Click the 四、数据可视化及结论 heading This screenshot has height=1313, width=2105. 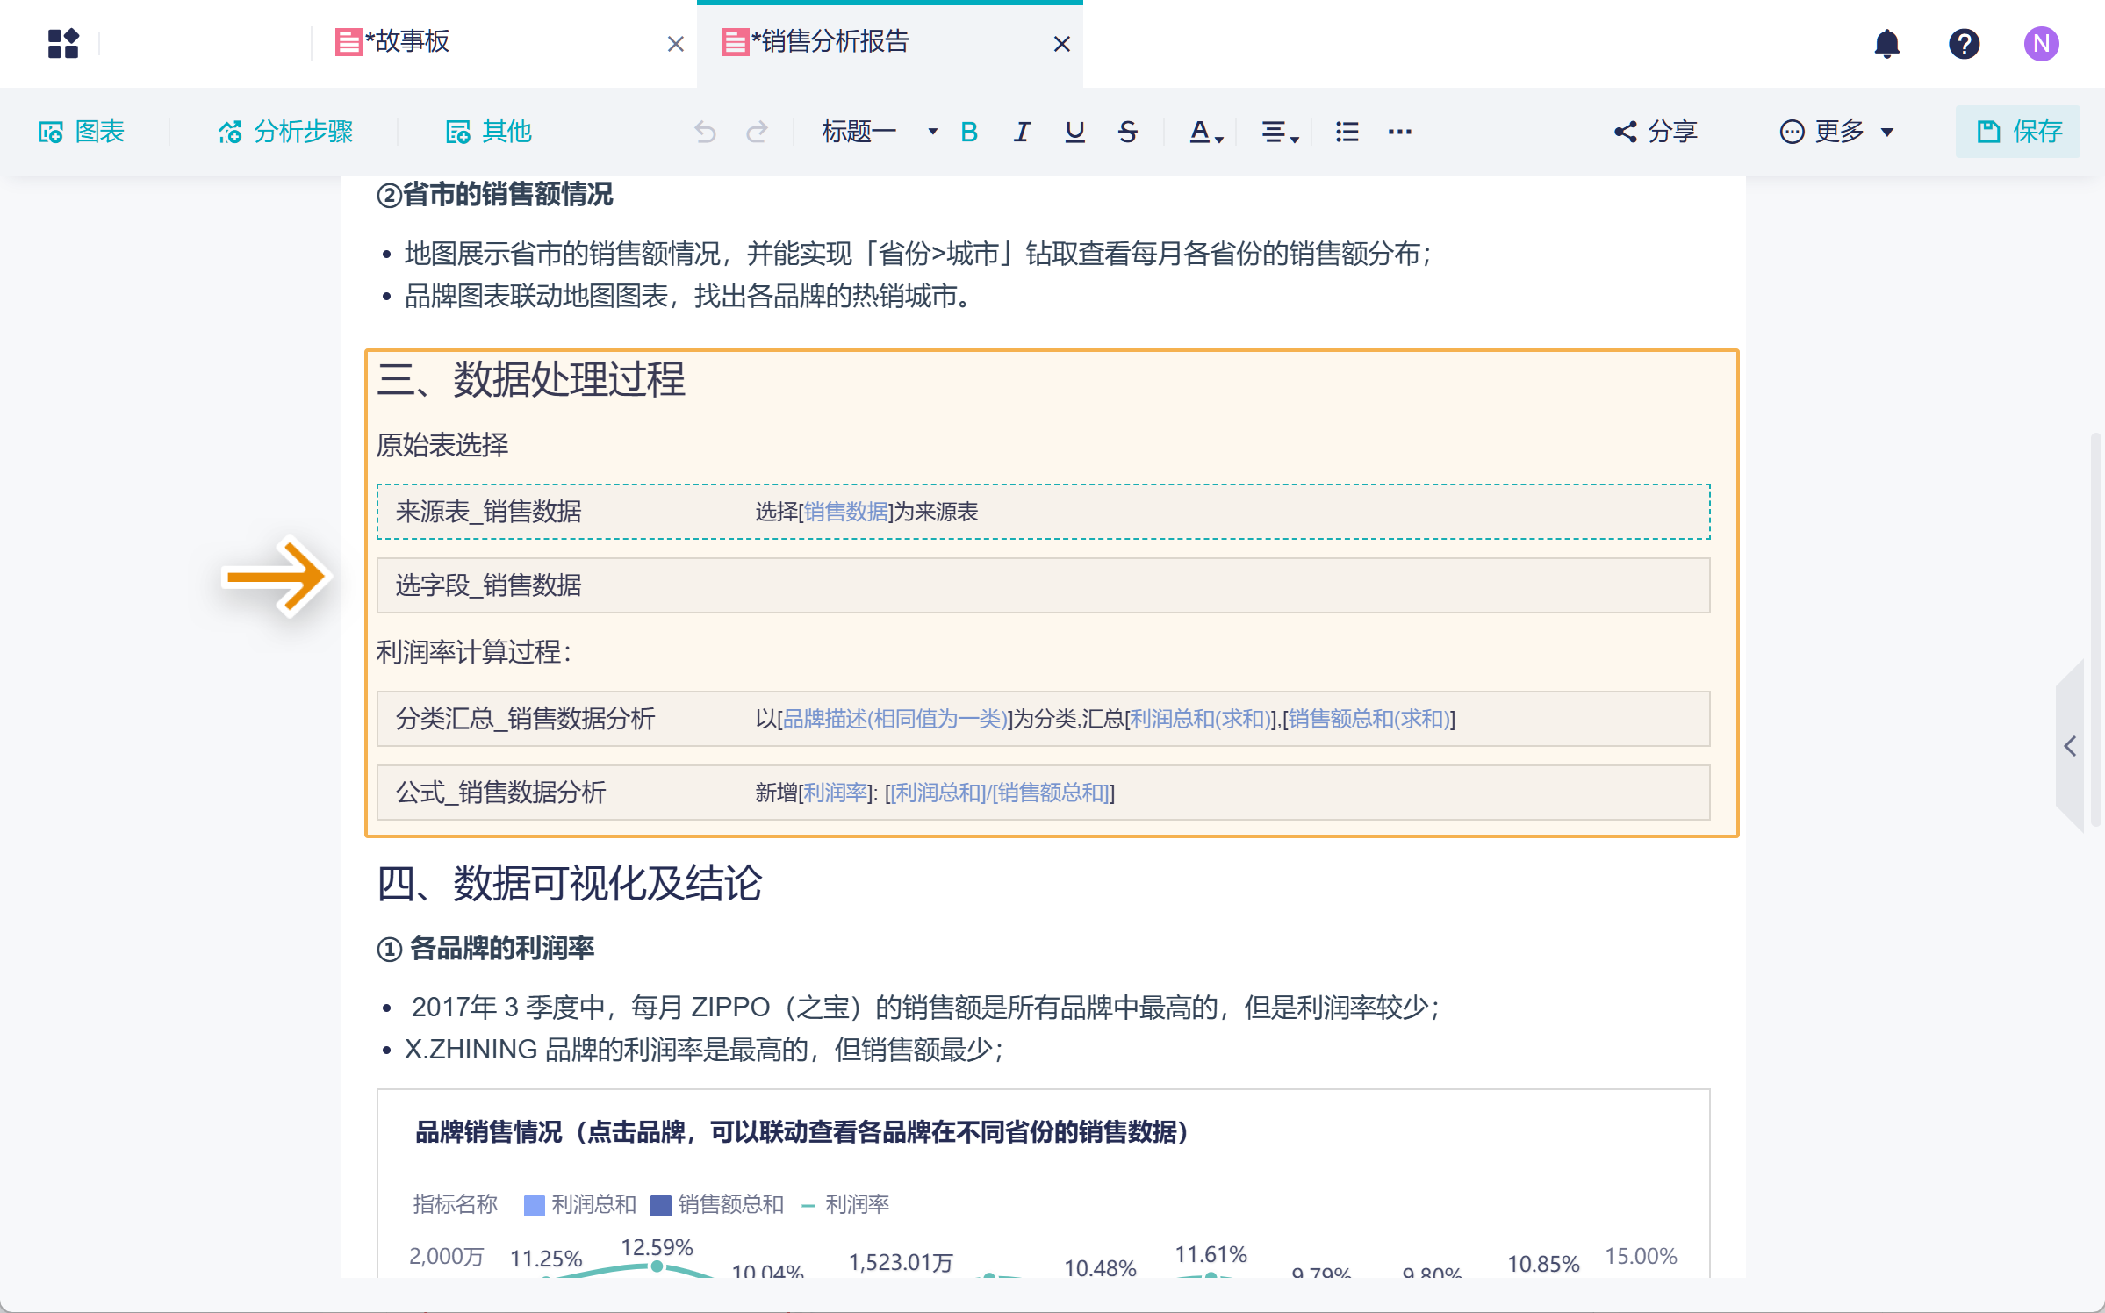569,883
